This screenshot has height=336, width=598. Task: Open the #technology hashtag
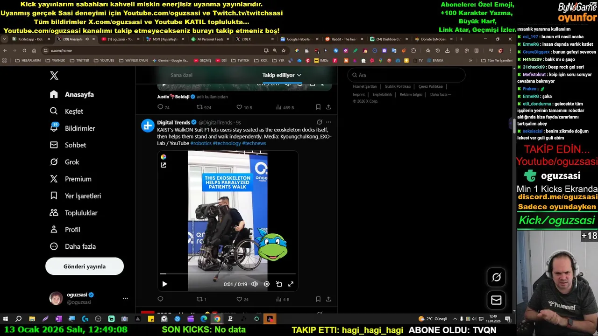227,143
